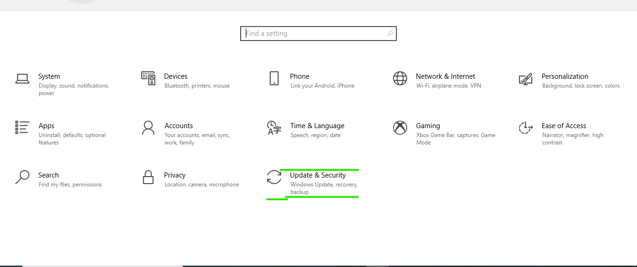Screen dimensions: 637x267
Task: Click 'Background, lock screen, colors' description
Action: [x=581, y=86]
